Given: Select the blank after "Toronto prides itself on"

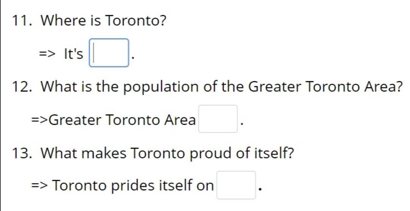Looking at the screenshot, I should pos(236,185).
